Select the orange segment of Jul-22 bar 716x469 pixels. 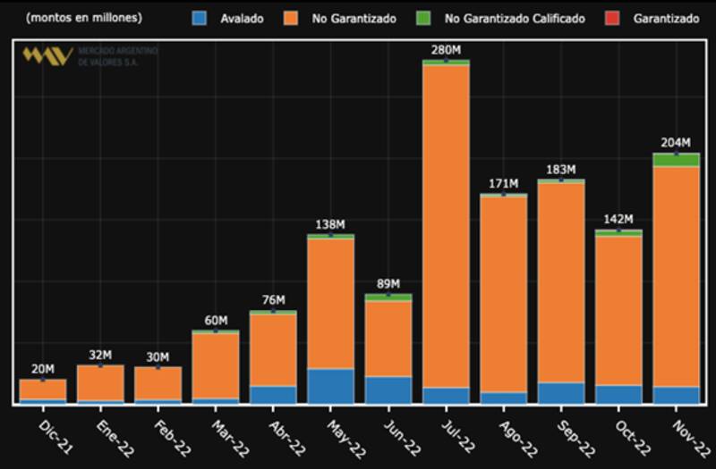[x=446, y=223]
